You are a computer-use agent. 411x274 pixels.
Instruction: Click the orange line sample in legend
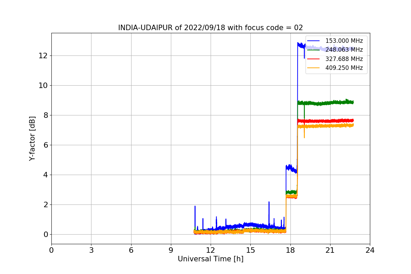coord(313,68)
